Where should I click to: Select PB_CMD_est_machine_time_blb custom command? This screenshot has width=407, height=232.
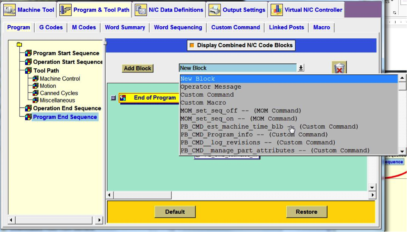click(289, 127)
